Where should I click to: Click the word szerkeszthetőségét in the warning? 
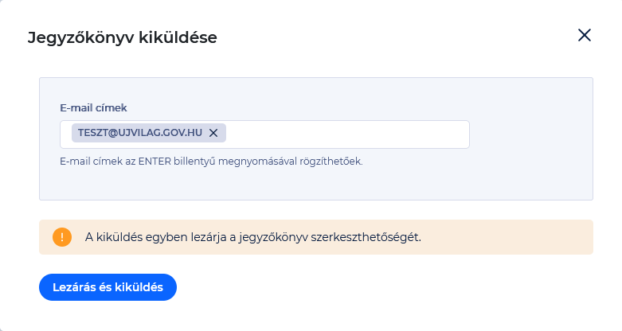click(366, 237)
